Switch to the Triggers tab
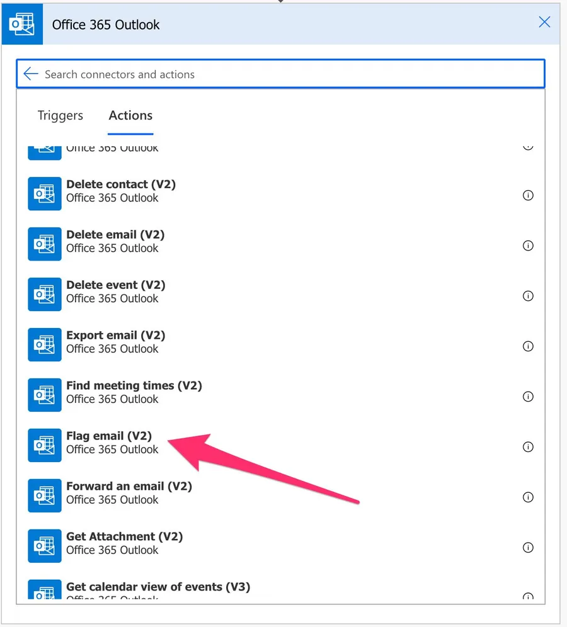 (x=60, y=115)
